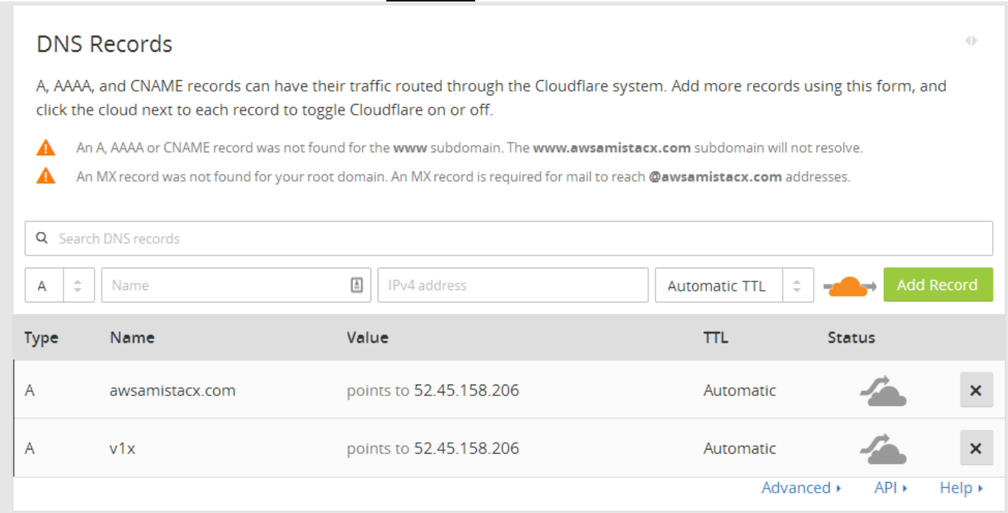Click the v1x name cell
Viewport: 1008px width, 513px height.
point(123,448)
